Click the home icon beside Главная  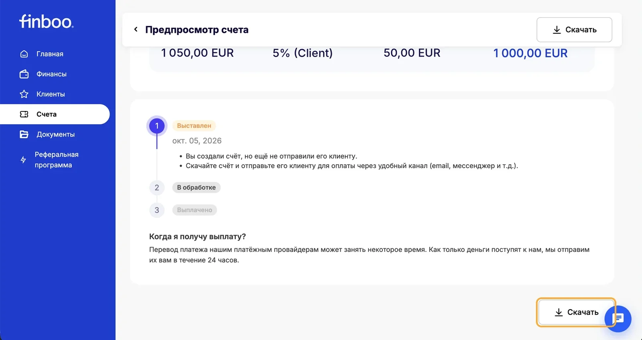[24, 54]
